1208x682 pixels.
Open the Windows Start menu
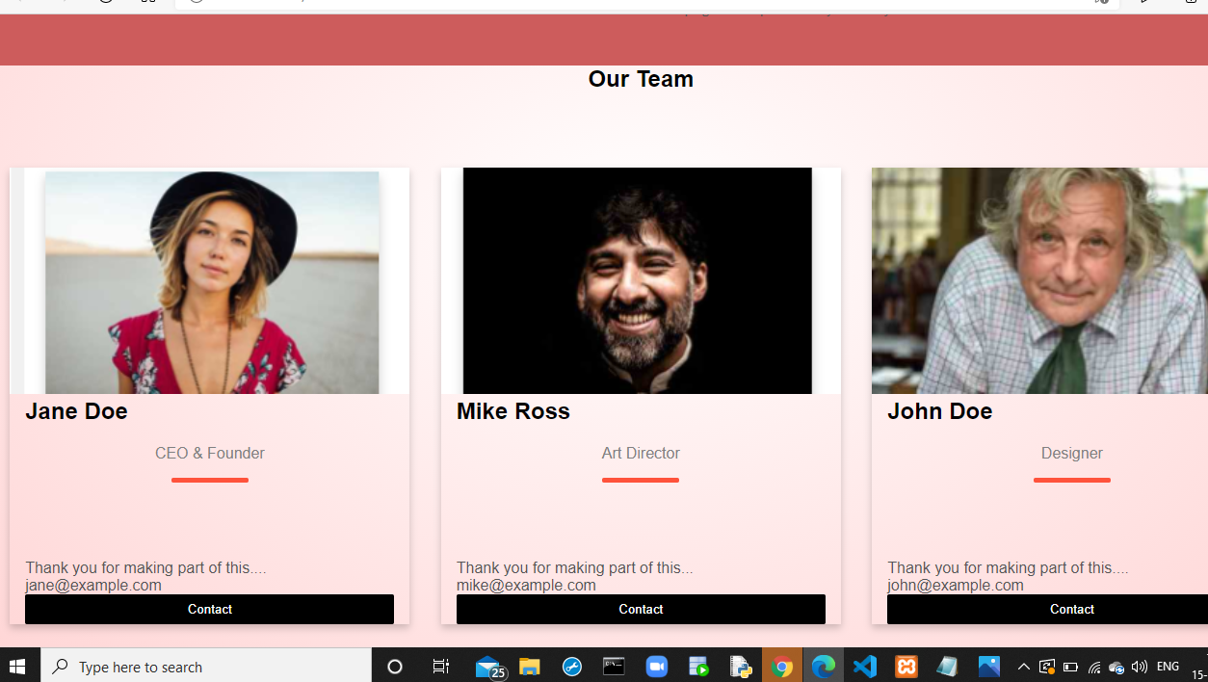18,666
